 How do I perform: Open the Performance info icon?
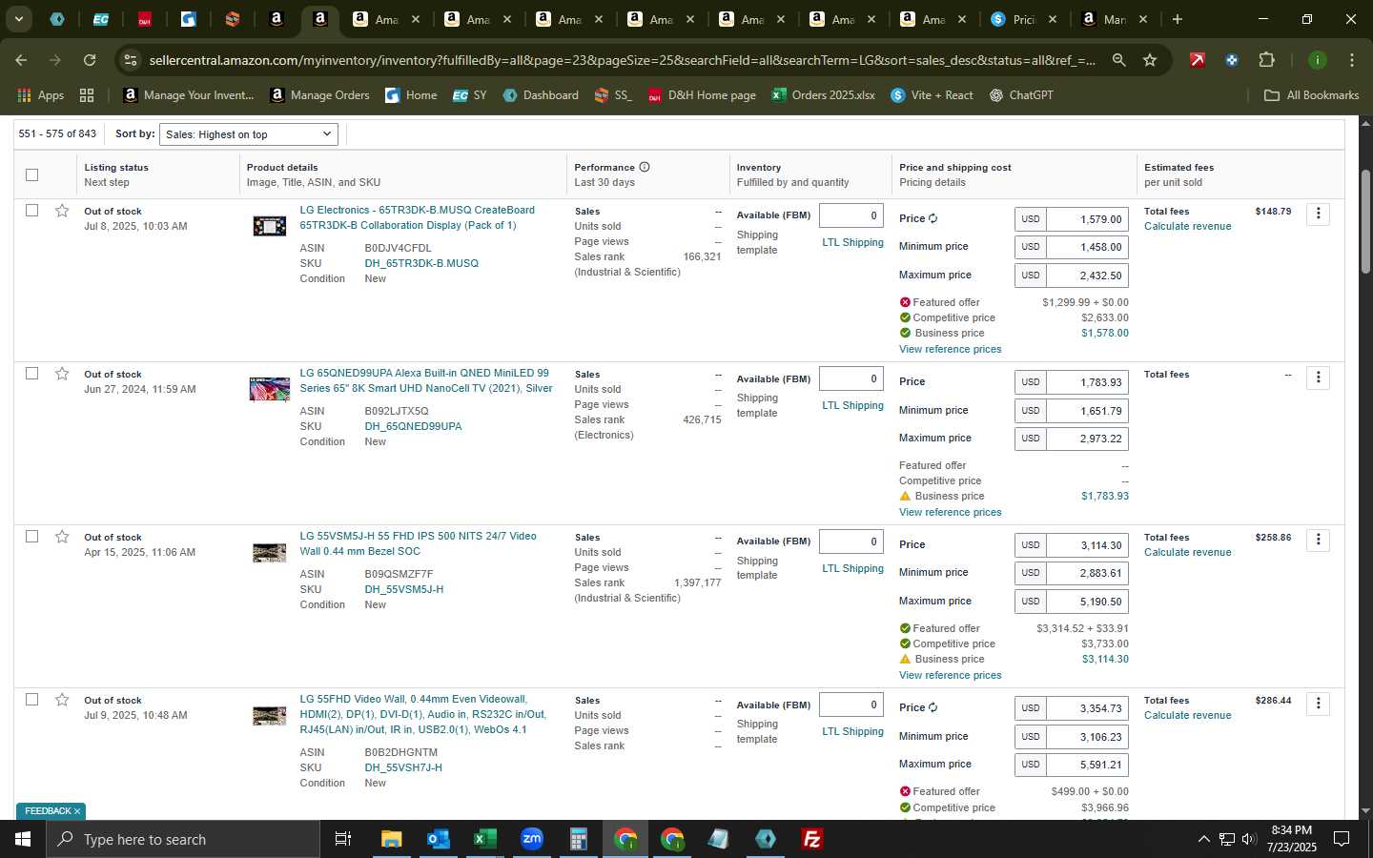pyautogui.click(x=645, y=167)
